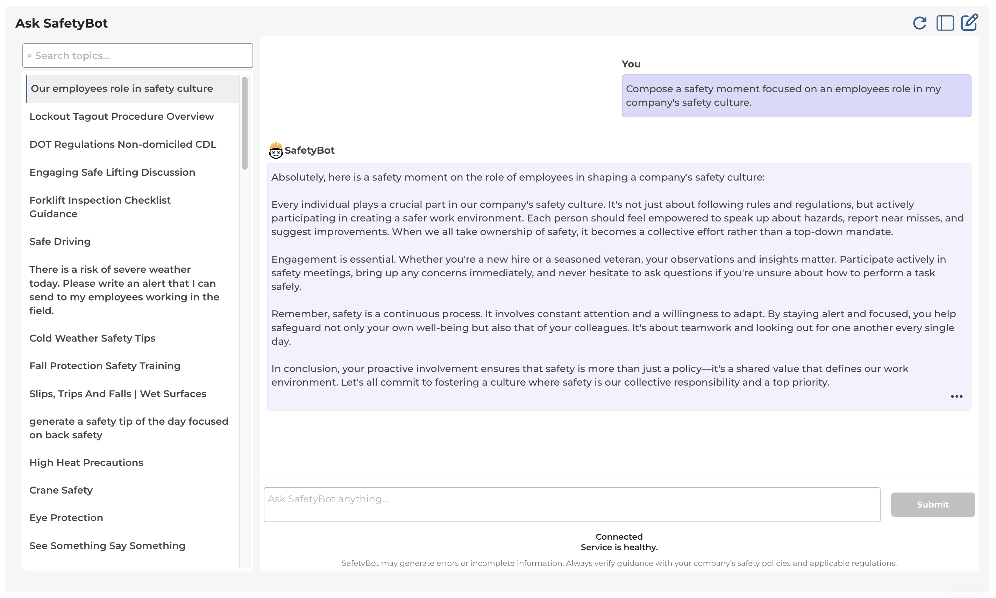Open 'Slips, Trips And Falls | Wet Surfaces'
Image resolution: width=996 pixels, height=598 pixels.
(x=118, y=394)
